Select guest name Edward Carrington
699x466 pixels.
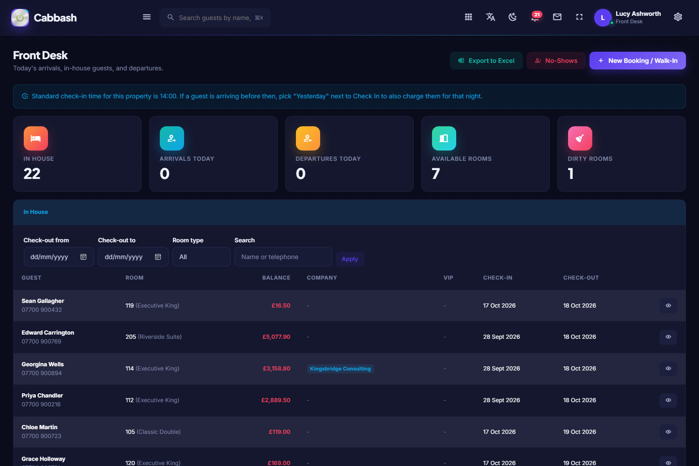48,333
